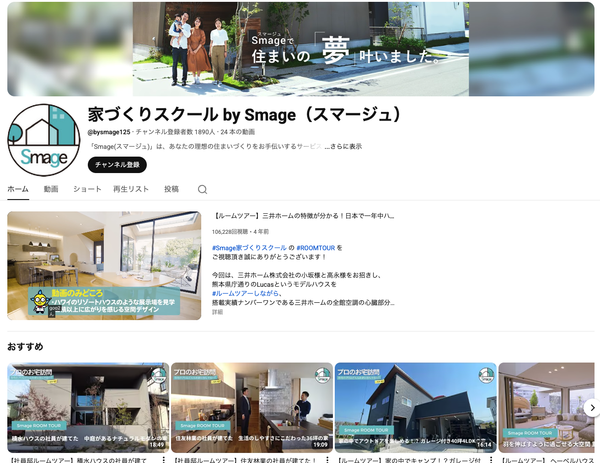Expand channel description with さらに表示
The width and height of the screenshot is (600, 463).
pos(343,147)
